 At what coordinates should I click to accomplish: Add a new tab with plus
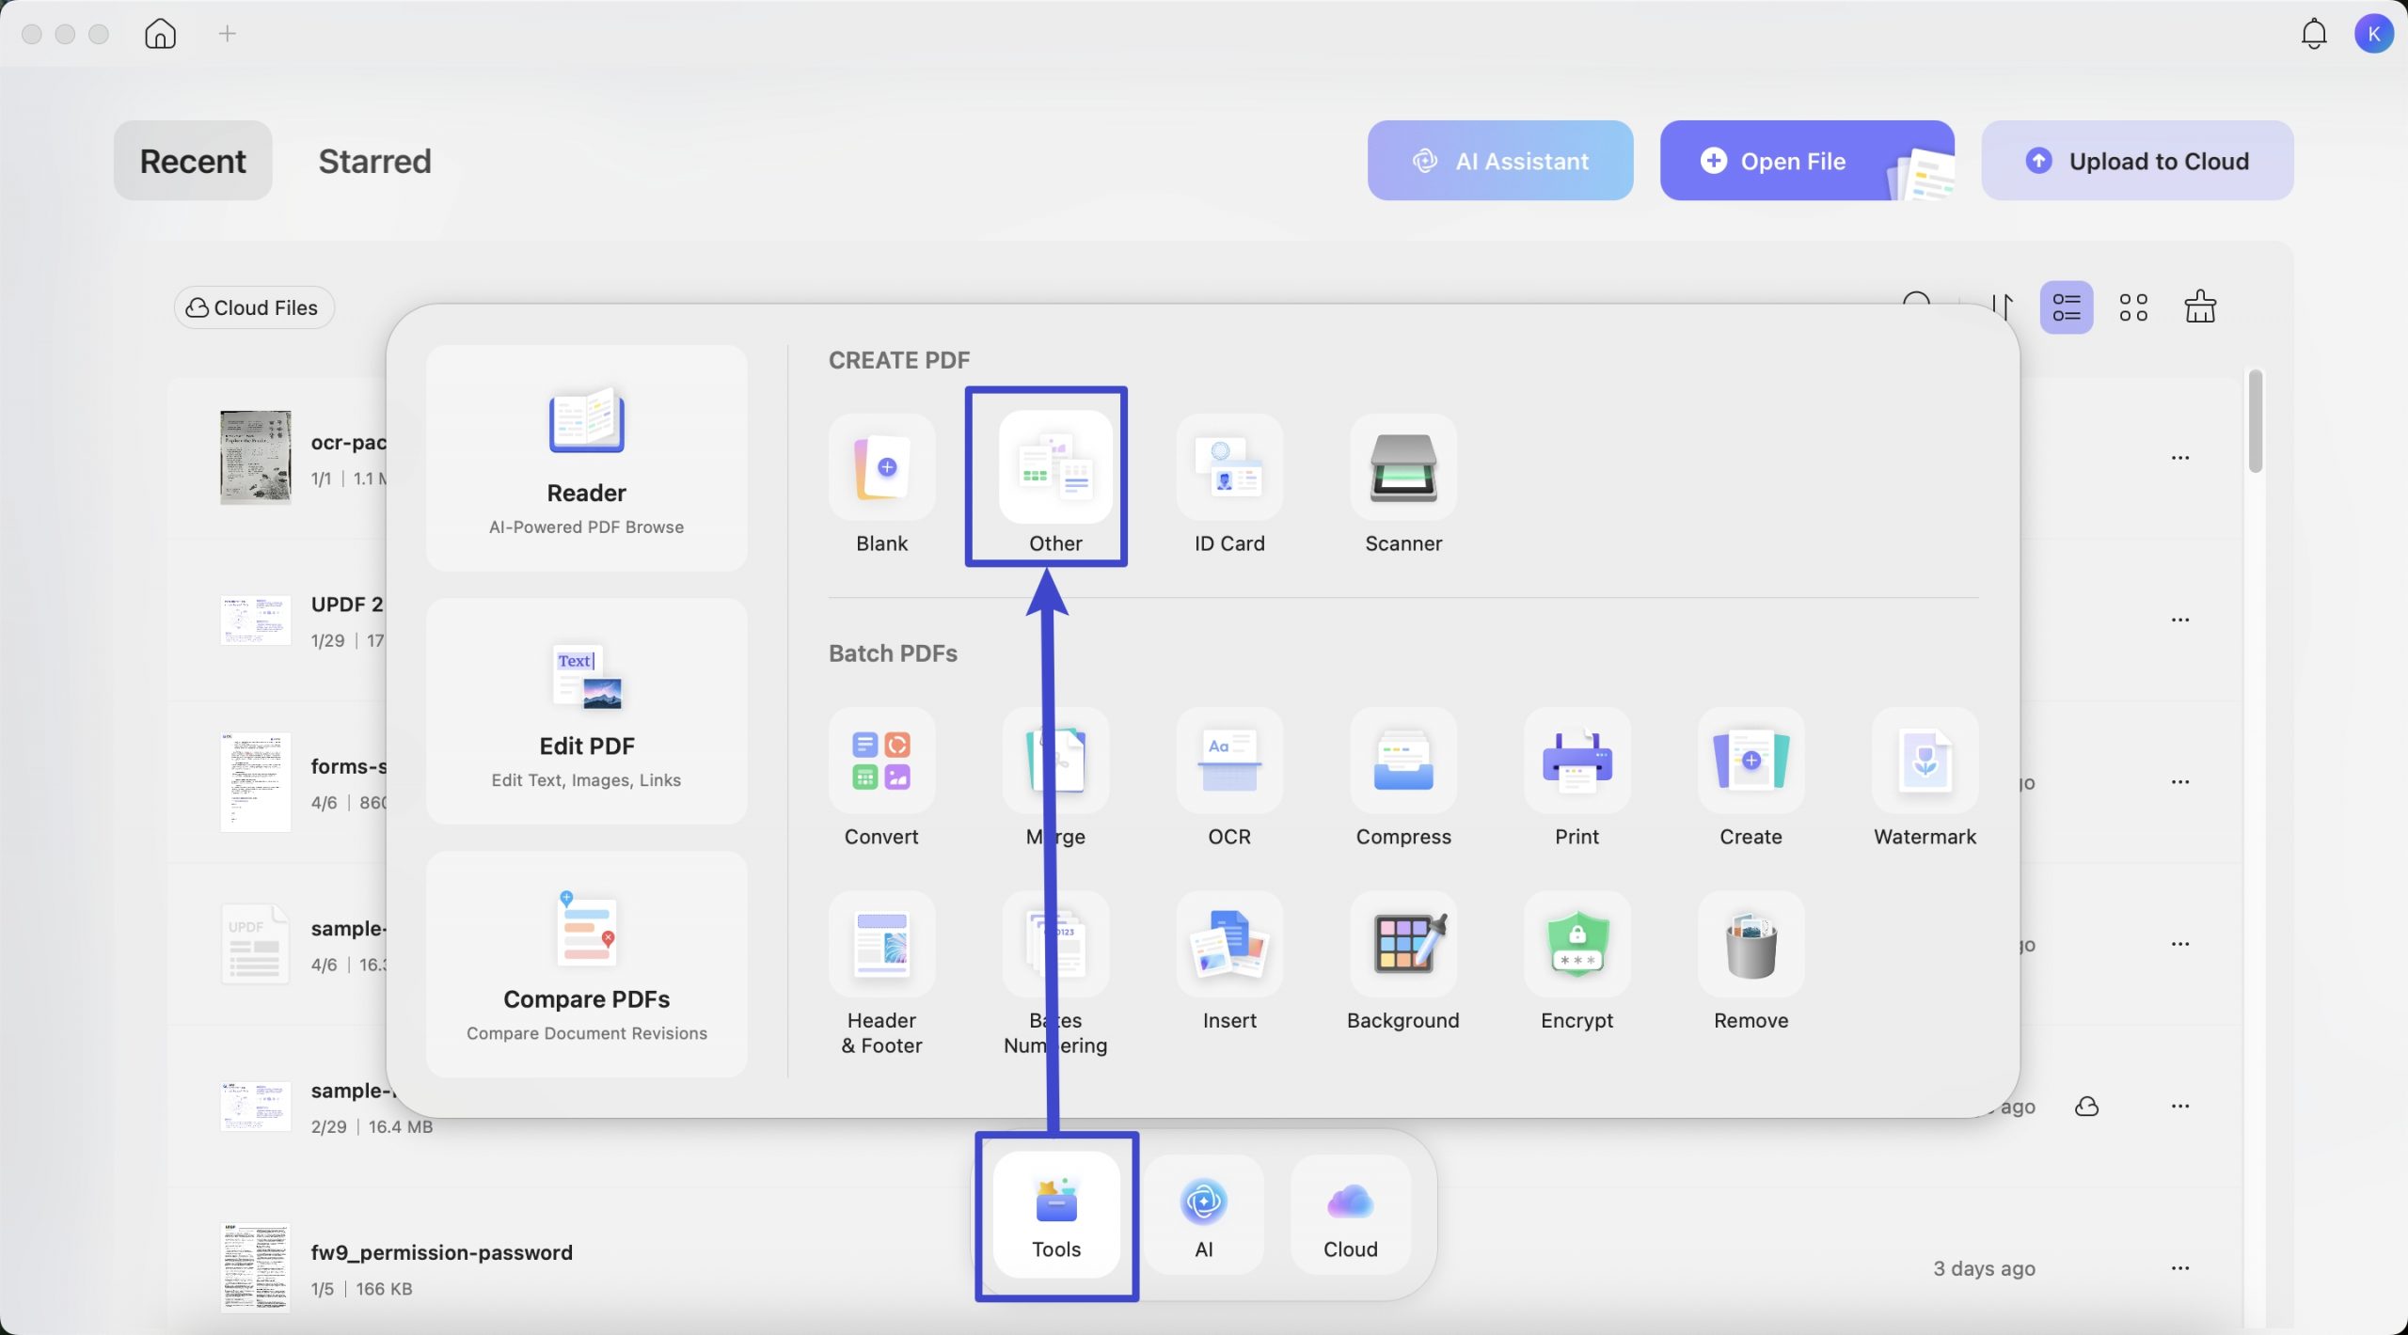point(227,34)
